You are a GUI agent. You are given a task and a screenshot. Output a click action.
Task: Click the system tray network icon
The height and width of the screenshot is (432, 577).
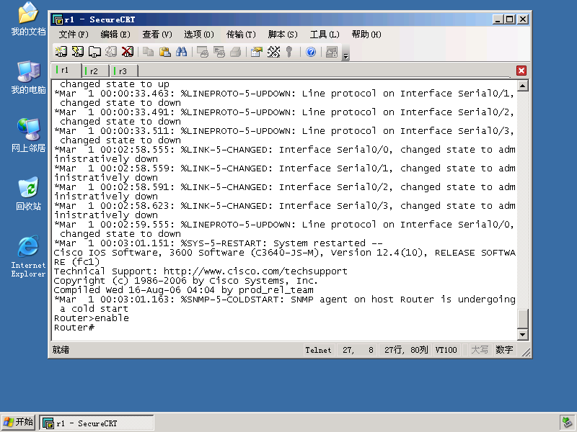(x=568, y=423)
